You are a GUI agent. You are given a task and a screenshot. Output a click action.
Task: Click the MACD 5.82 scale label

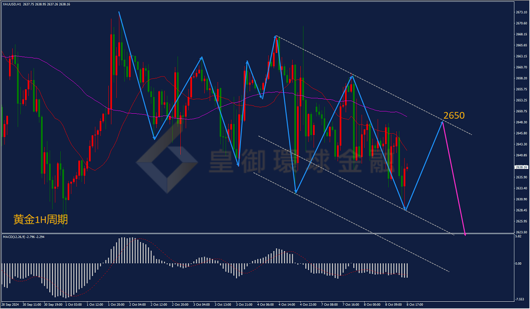coord(519,237)
